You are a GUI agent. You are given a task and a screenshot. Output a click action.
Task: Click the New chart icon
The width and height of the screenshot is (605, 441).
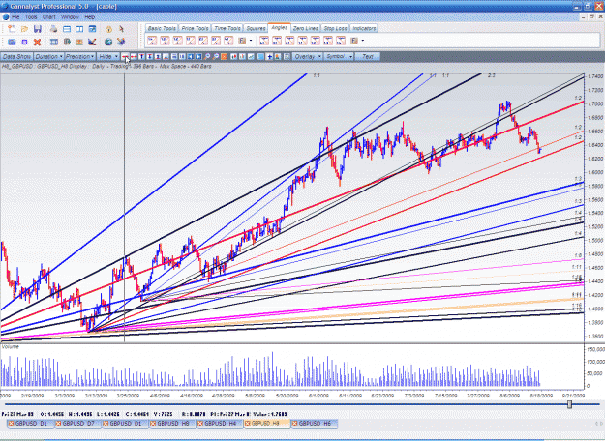click(12, 29)
